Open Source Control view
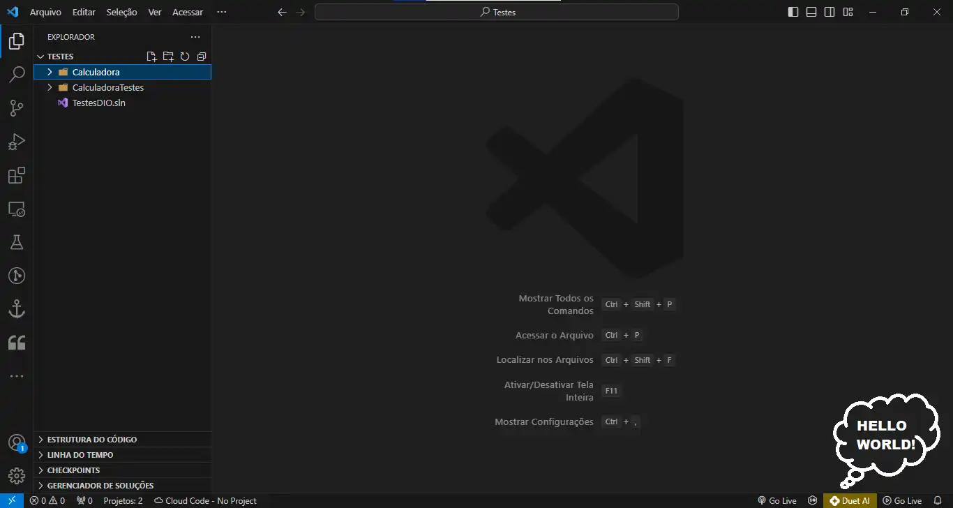 [17, 108]
